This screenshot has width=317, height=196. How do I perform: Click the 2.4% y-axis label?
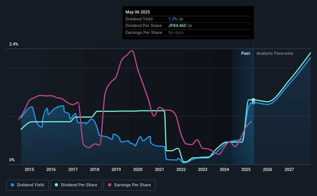(x=14, y=44)
